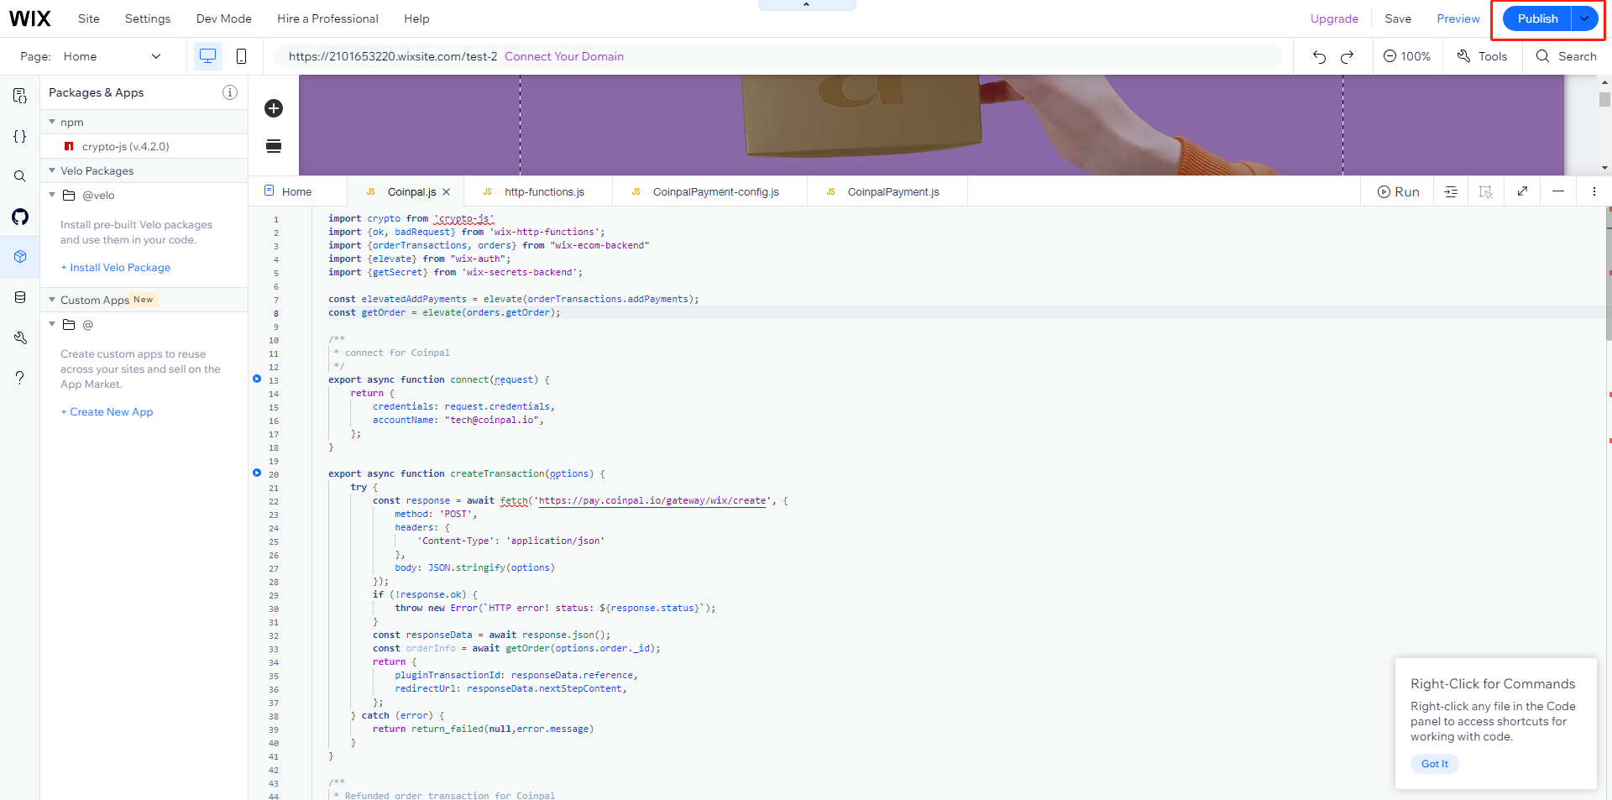Click the purple hero image on canvas
This screenshot has width=1612, height=800.
(x=931, y=125)
